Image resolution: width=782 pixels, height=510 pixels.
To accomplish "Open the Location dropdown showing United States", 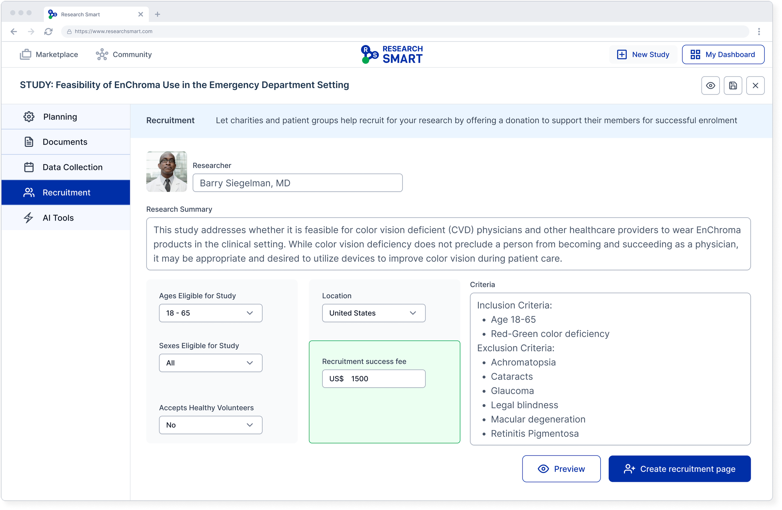I will pyautogui.click(x=373, y=313).
